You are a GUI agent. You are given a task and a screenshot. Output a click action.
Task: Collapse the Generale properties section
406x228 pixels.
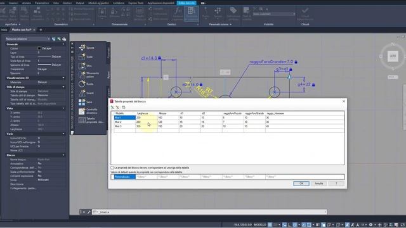(63, 44)
